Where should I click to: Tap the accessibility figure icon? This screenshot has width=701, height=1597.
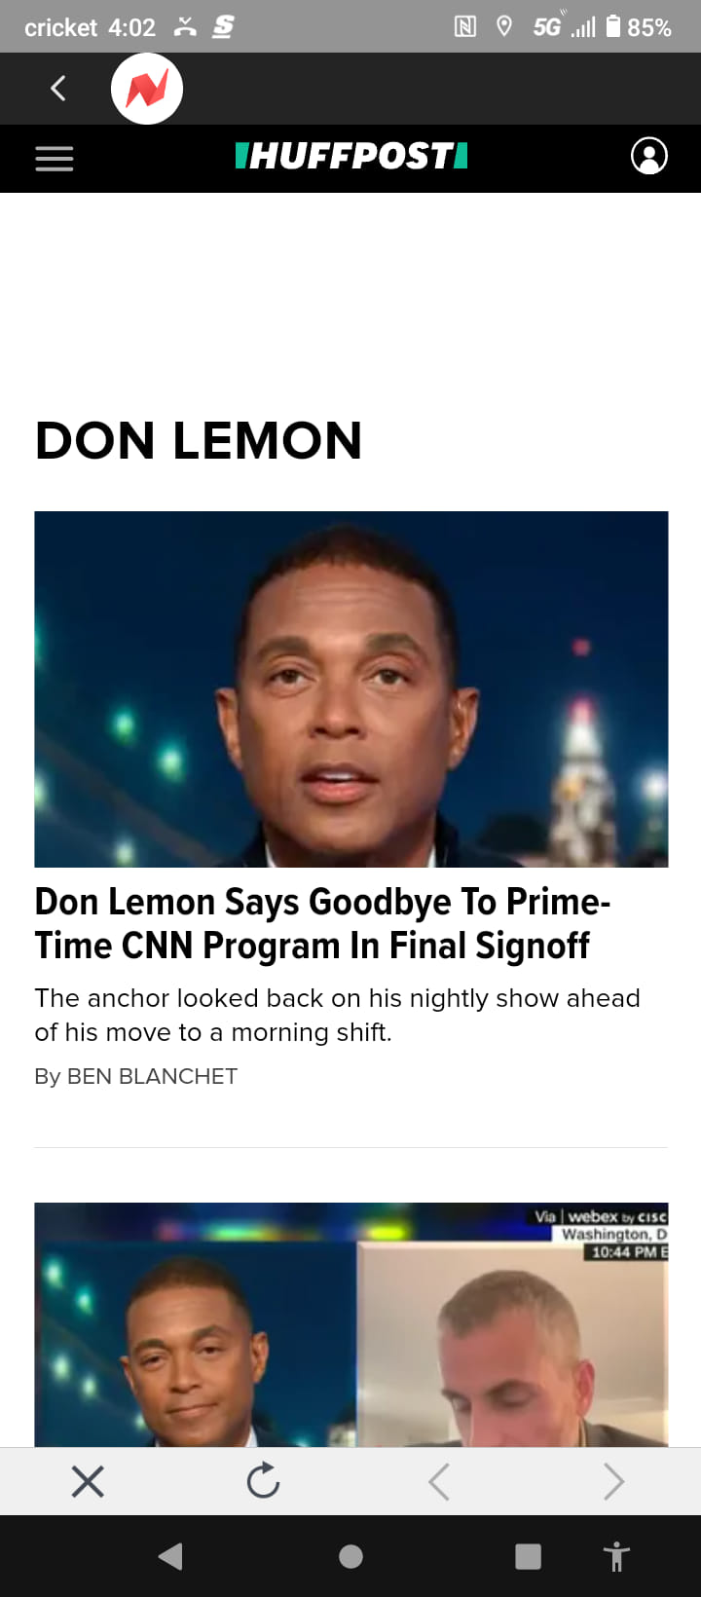(x=616, y=1557)
